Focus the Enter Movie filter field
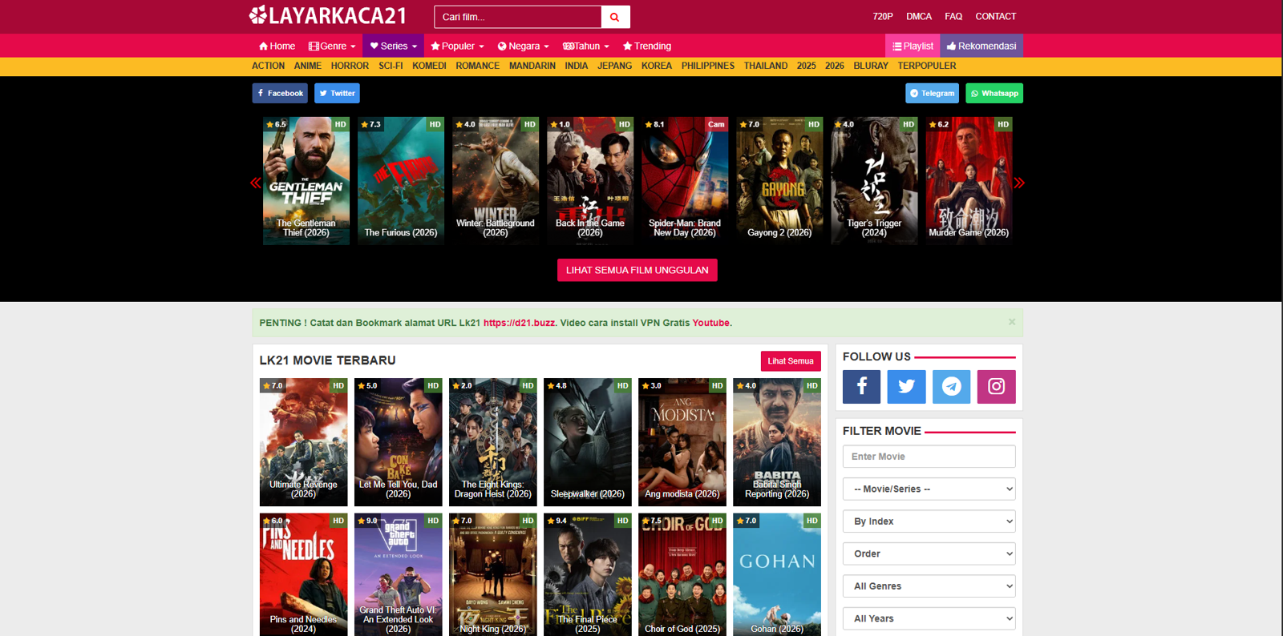Image resolution: width=1283 pixels, height=636 pixels. pyautogui.click(x=929, y=457)
